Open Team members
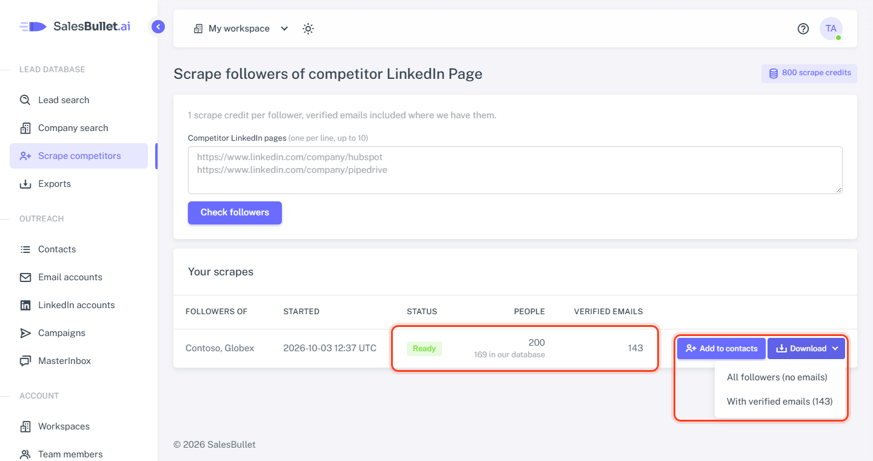The image size is (873, 461). pyautogui.click(x=79, y=454)
